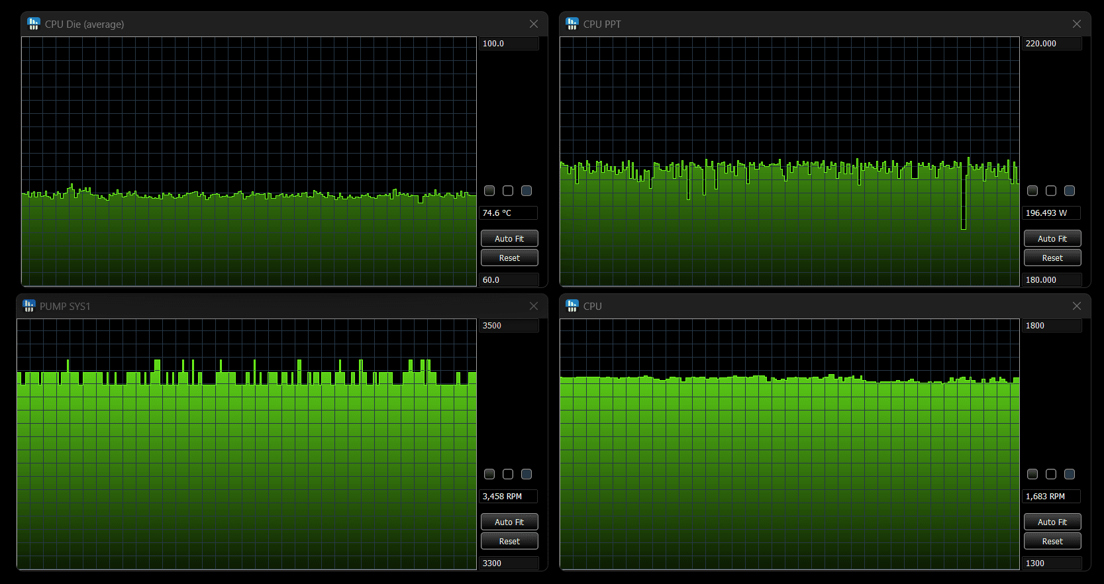Edit the 1300 minimum field in CPU fan window

[1052, 563]
